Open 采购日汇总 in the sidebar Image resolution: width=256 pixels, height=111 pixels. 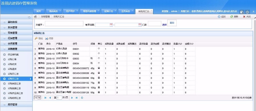point(16,74)
